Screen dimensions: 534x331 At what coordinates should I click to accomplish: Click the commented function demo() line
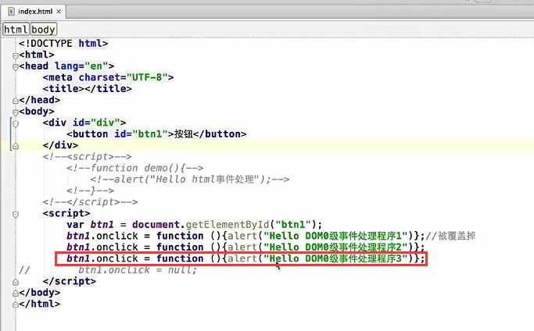pos(135,168)
